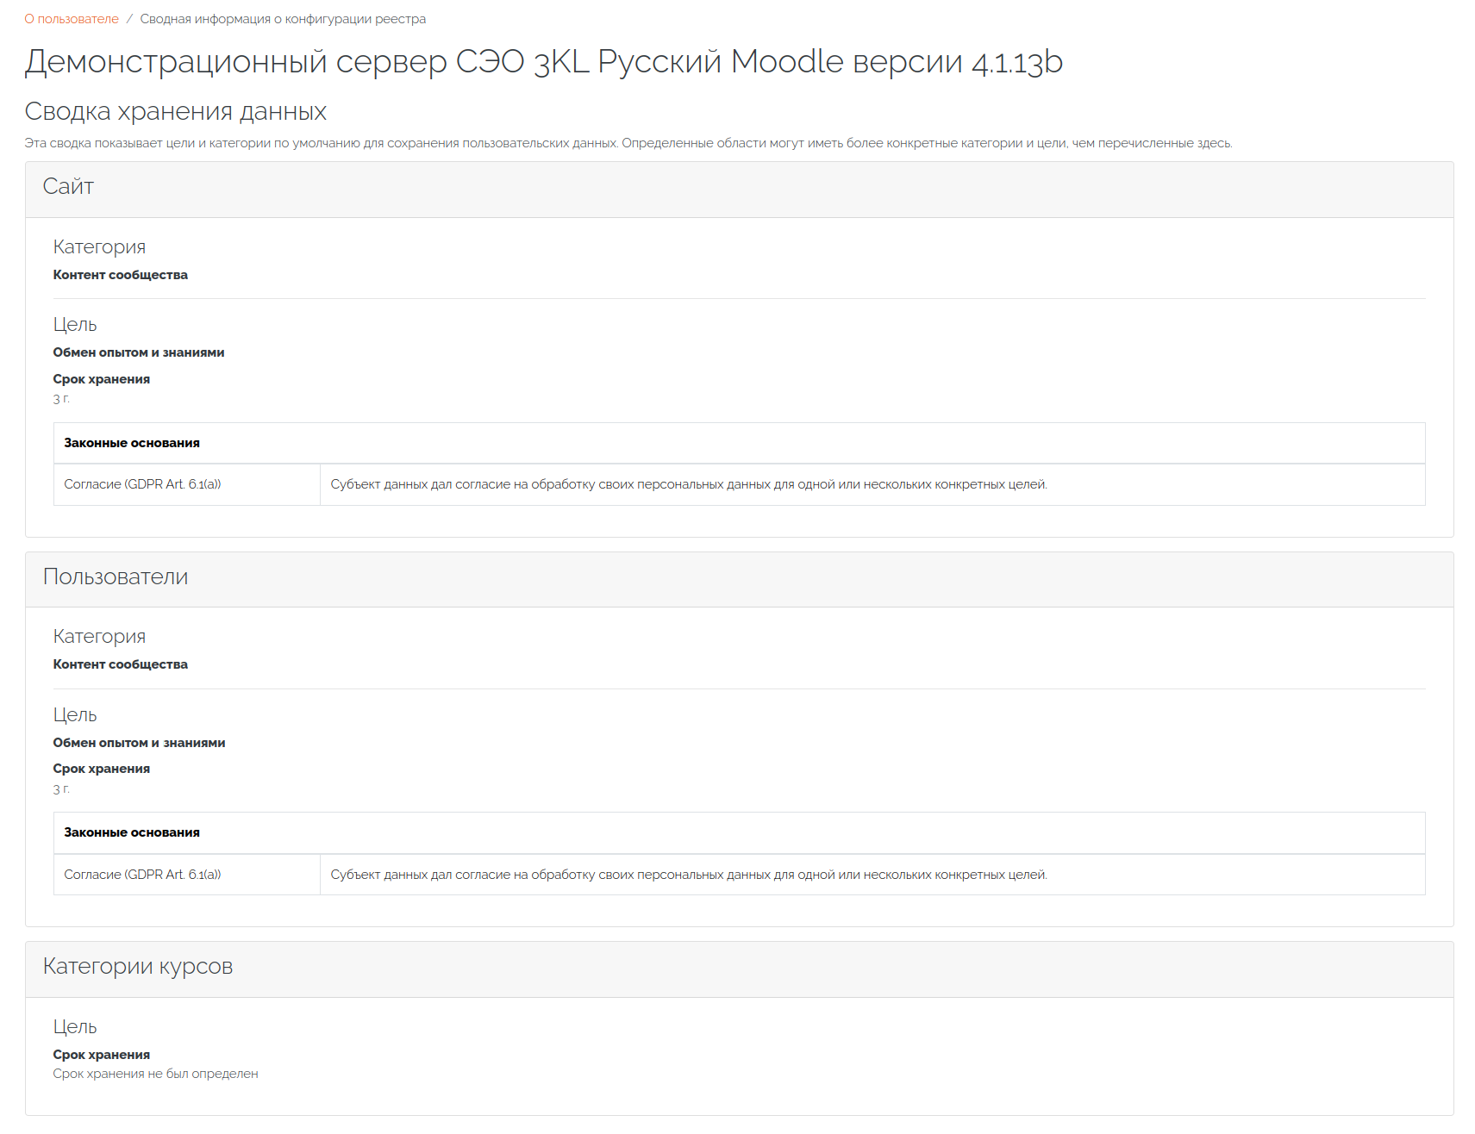This screenshot has height=1134, width=1475.
Task: Click the consent description cell in Сайт table
Action: tap(872, 484)
